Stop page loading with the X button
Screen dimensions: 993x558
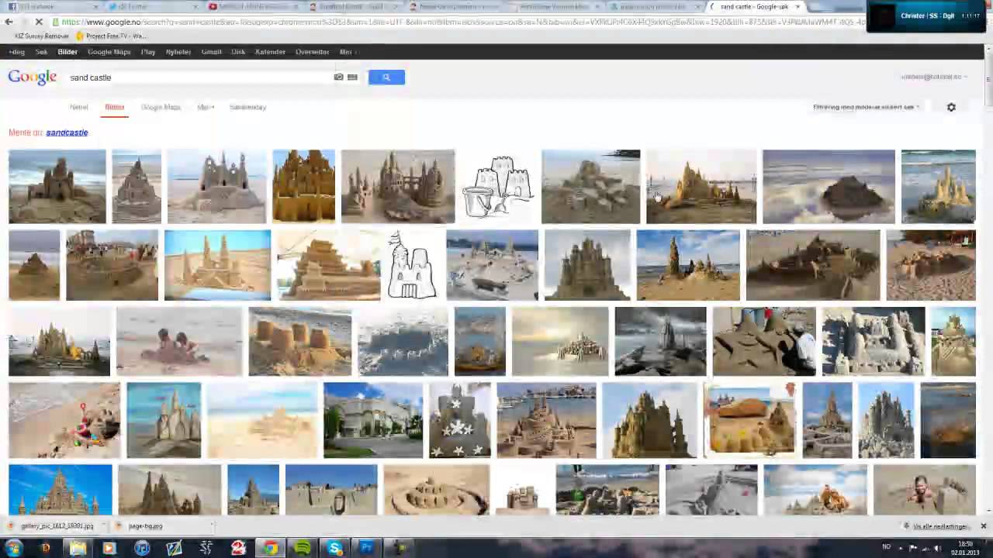tap(39, 22)
